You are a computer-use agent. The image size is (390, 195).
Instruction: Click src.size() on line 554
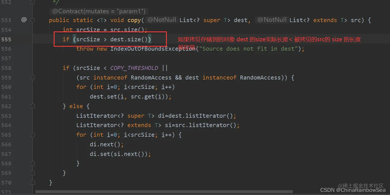(127, 30)
